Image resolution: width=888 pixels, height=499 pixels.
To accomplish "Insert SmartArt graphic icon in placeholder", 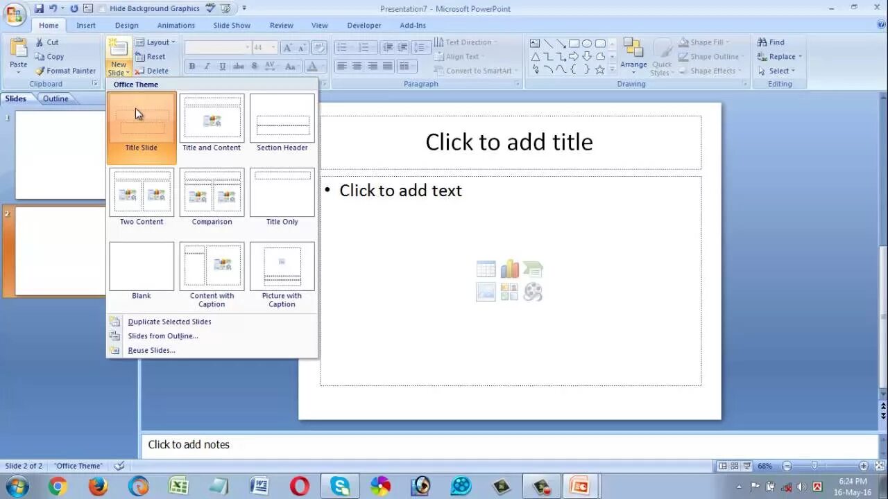I will click(x=533, y=269).
